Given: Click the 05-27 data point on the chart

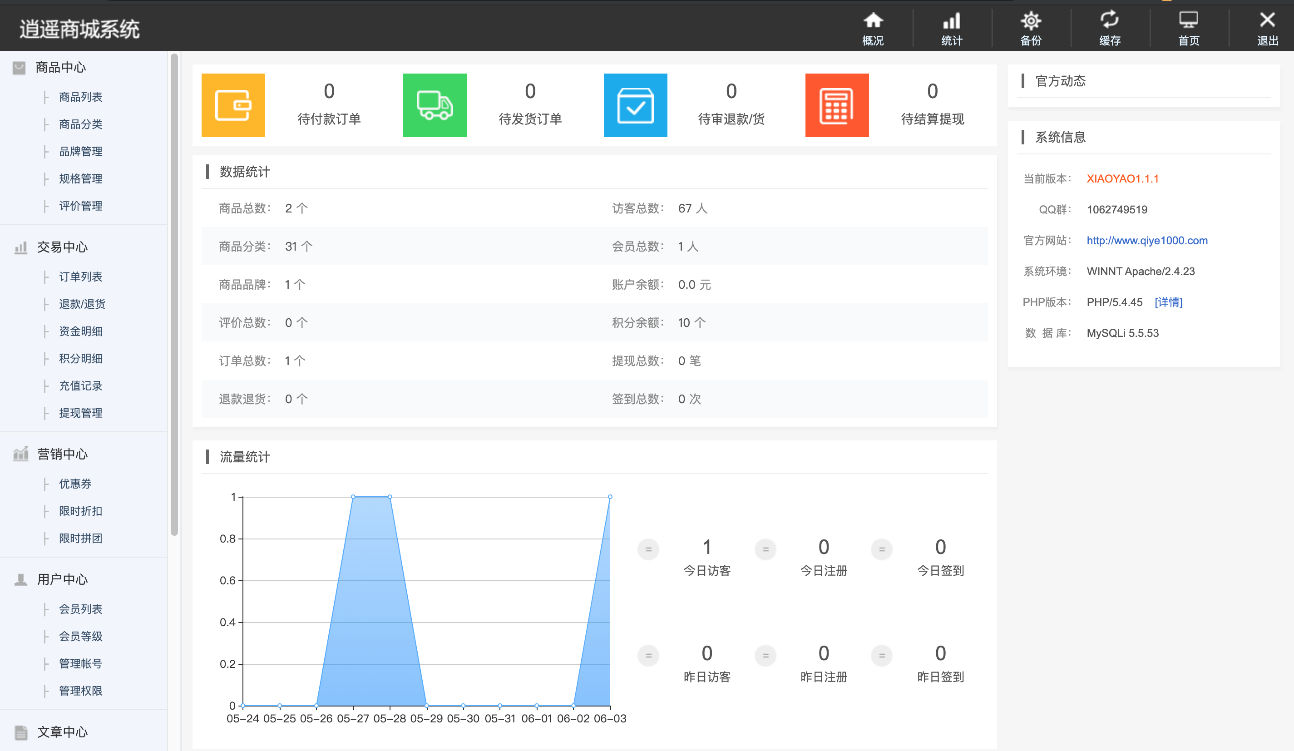Looking at the screenshot, I should pos(353,497).
